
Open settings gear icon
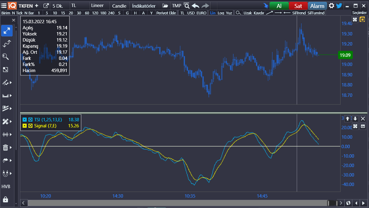pyautogui.click(x=331, y=6)
